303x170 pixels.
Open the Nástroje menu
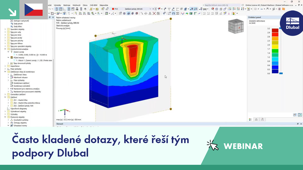click(x=67, y=5)
